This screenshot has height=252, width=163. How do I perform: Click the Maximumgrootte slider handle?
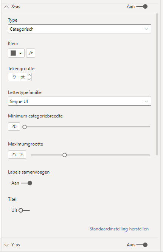(x=65, y=155)
